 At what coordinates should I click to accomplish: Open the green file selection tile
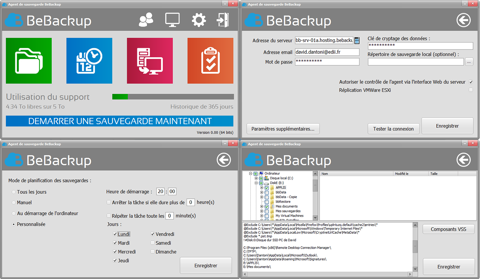29,61
